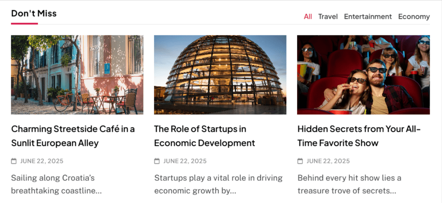This screenshot has width=442, height=203.
Task: Click the Don't Miss section heading
Action: tap(34, 14)
